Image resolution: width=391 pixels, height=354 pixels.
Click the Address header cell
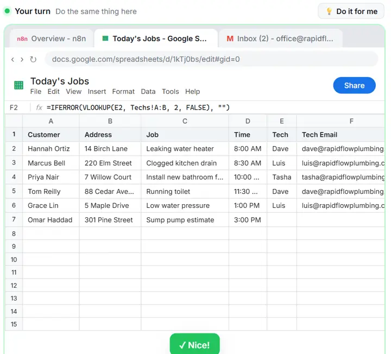(x=110, y=135)
